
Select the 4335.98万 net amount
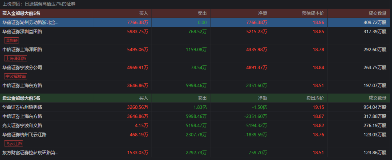[x=256, y=50]
